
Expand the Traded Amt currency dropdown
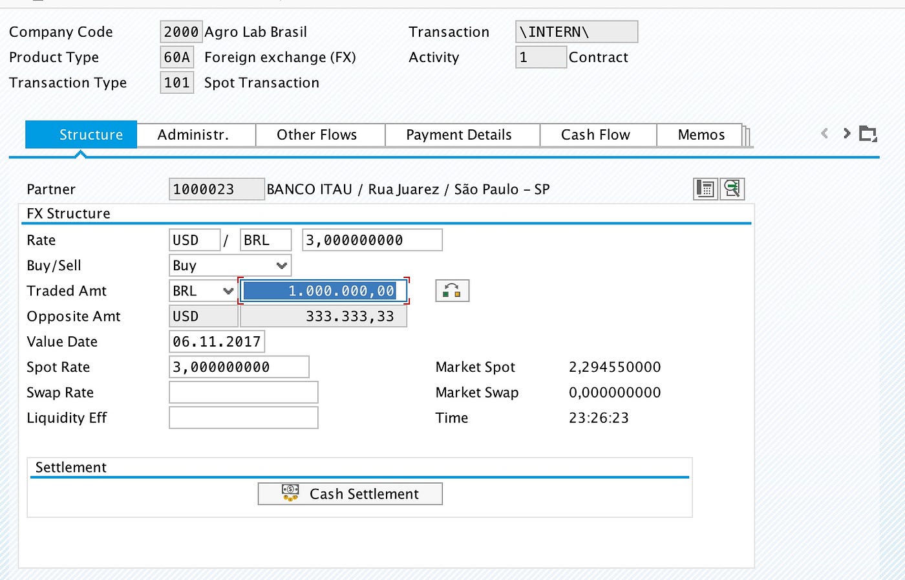tap(228, 291)
